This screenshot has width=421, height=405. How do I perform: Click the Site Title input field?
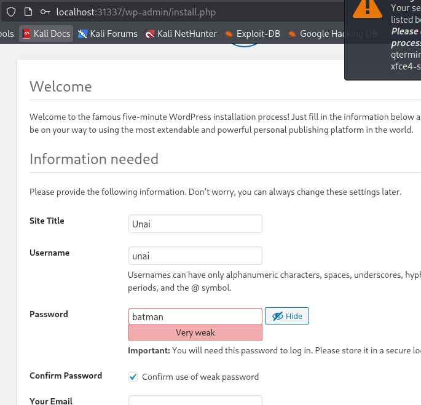pos(195,224)
